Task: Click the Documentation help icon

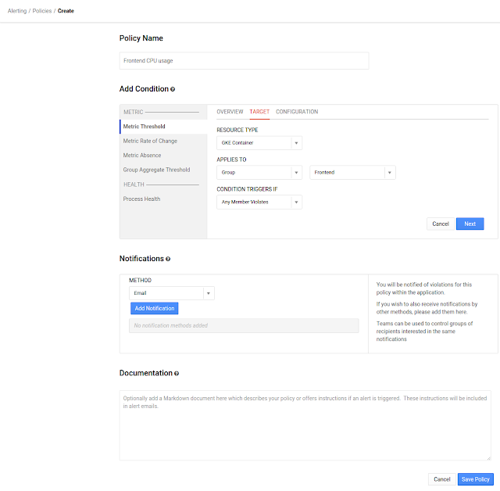Action: pyautogui.click(x=177, y=374)
